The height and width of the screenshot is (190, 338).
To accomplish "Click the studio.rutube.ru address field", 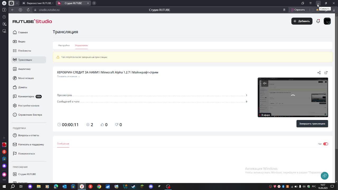I will tap(49, 10).
